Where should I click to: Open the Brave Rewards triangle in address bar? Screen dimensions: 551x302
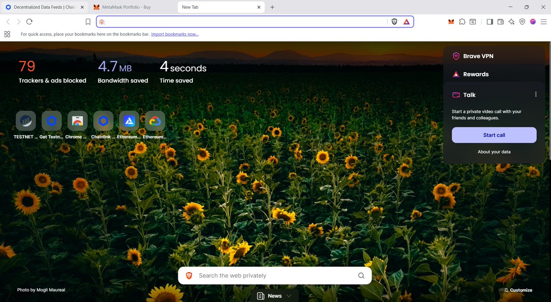(405, 21)
